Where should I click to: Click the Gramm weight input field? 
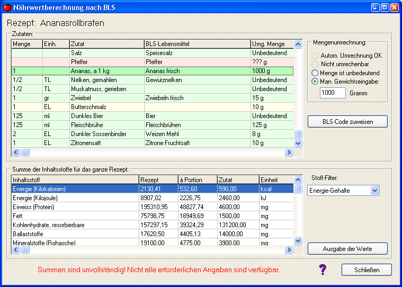click(333, 93)
